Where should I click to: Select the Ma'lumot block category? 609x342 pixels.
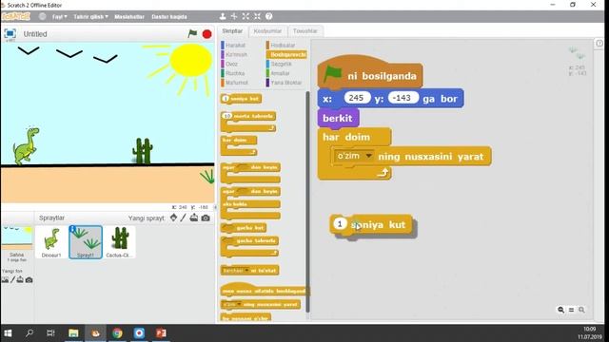click(x=236, y=83)
